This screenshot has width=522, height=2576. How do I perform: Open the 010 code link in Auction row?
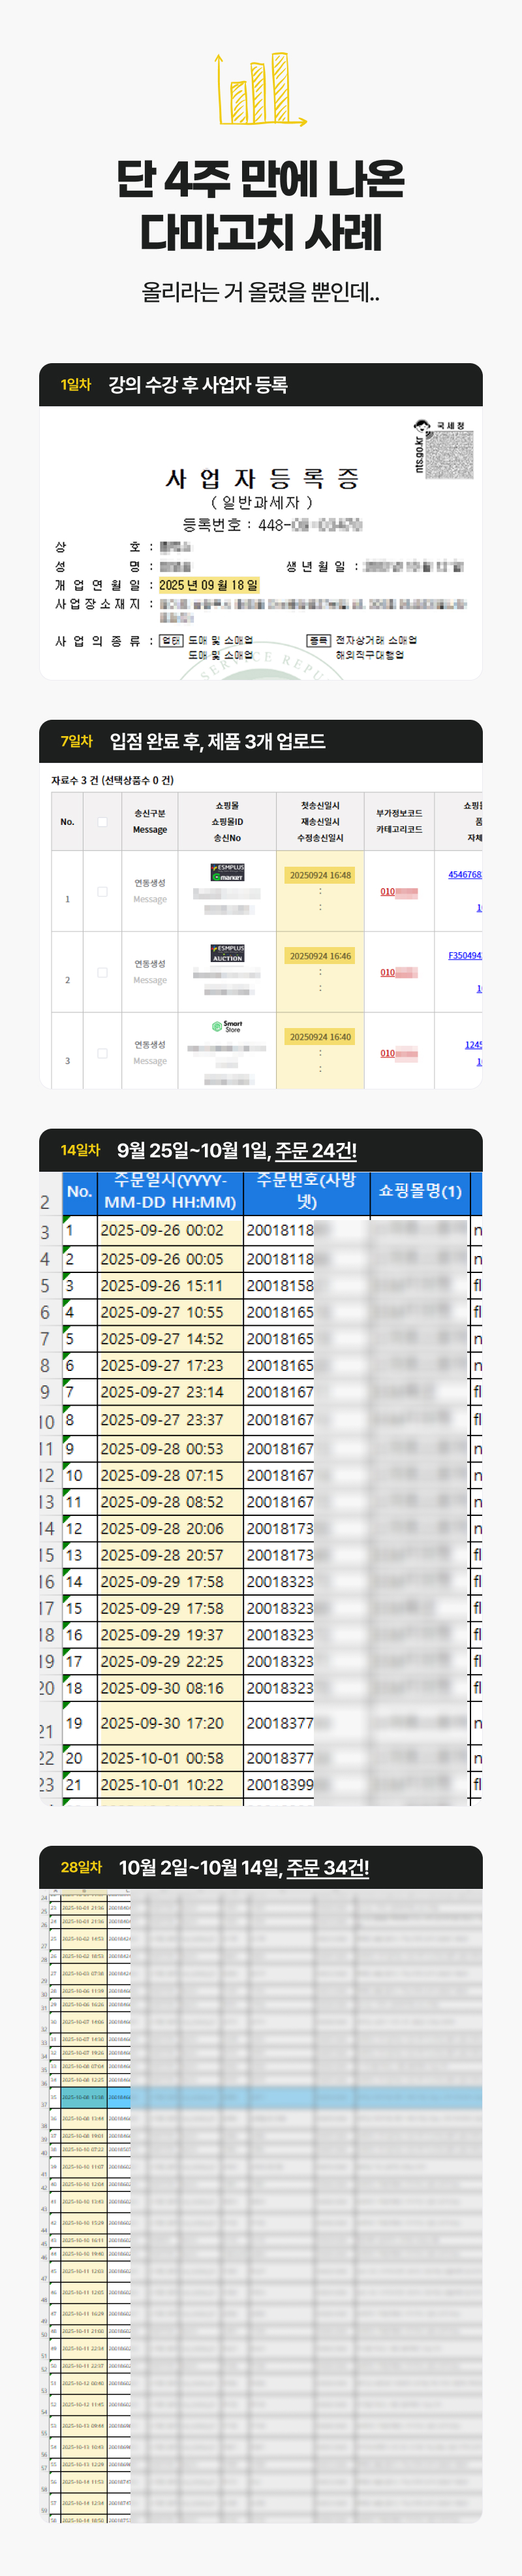click(387, 972)
